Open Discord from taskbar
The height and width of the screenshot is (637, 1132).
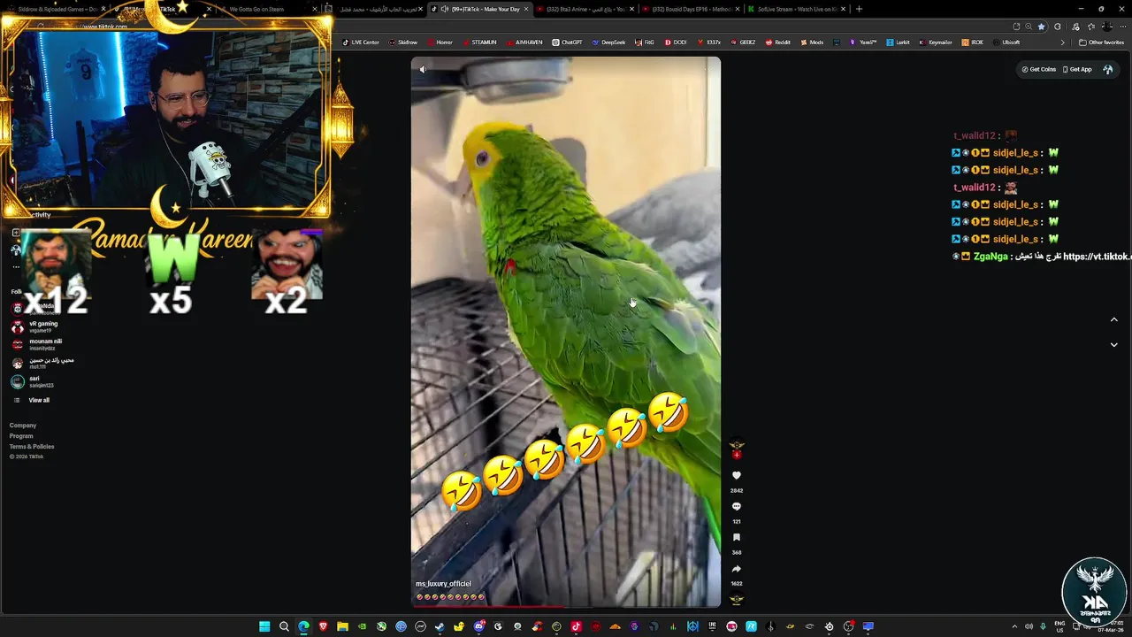pos(478,626)
